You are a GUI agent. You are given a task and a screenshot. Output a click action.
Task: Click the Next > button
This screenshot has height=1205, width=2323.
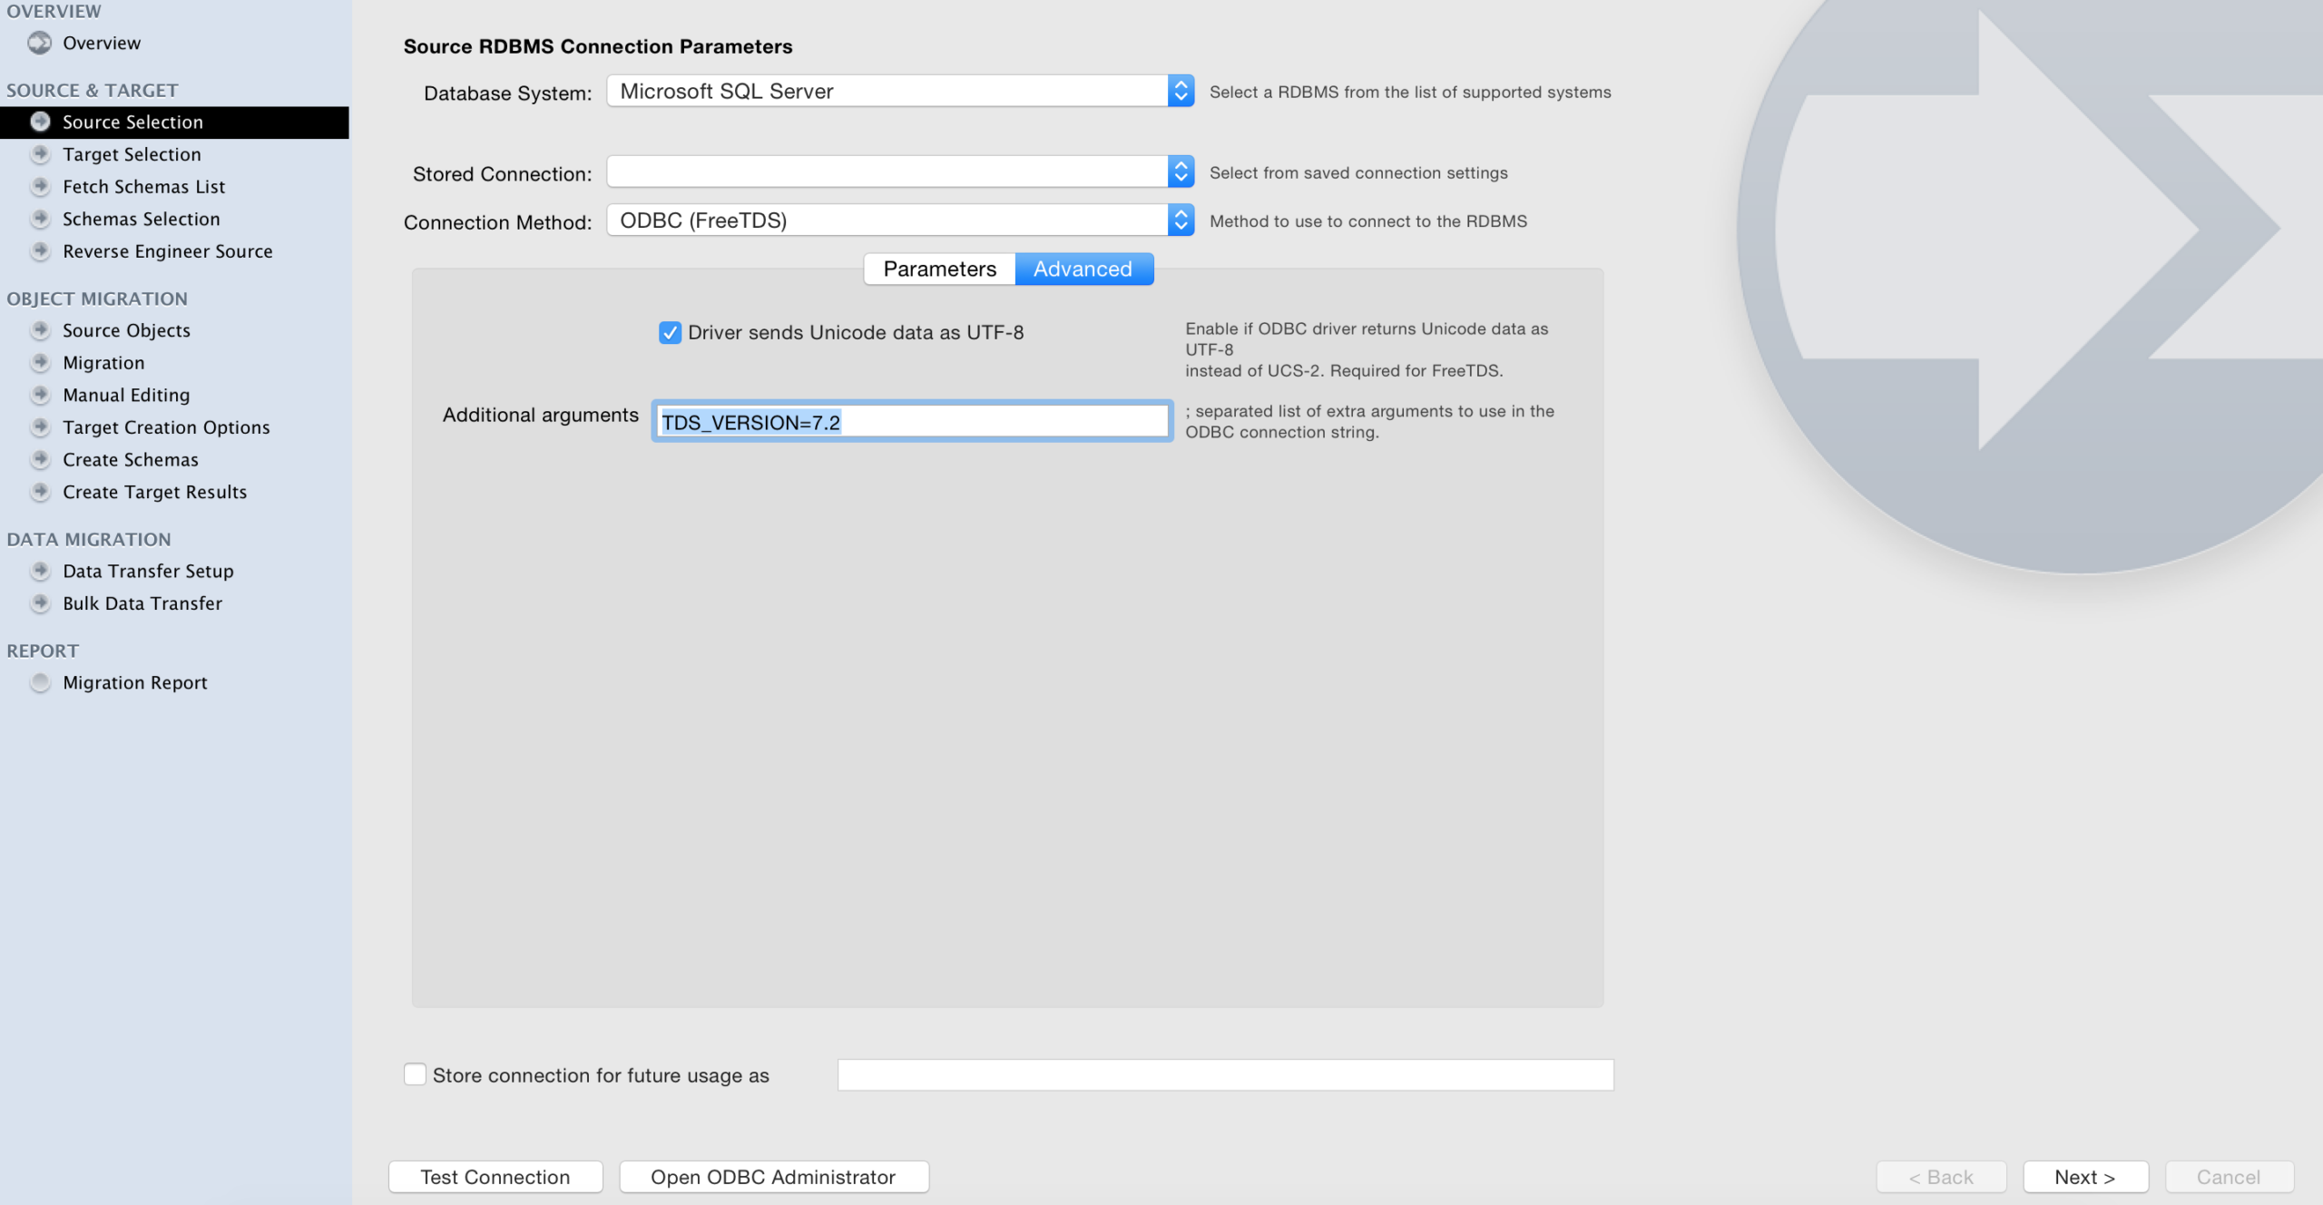pos(2084,1177)
